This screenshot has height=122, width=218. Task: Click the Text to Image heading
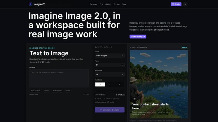pos(49,53)
